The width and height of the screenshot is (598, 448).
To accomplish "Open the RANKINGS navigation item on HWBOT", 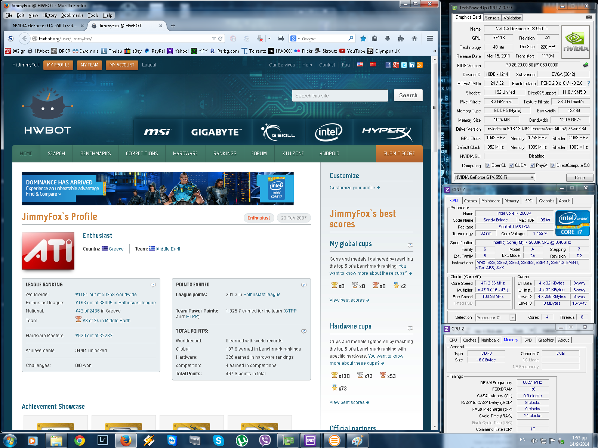I will coord(225,153).
